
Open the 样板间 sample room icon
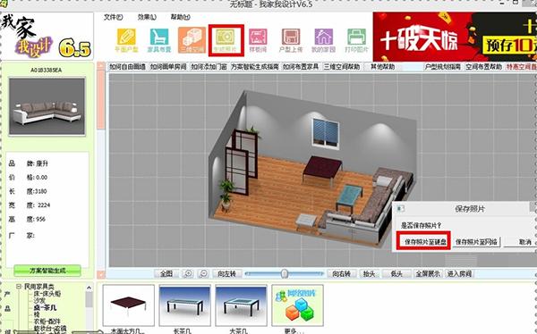[258, 40]
